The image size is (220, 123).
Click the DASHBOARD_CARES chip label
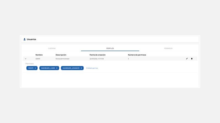tap(48, 68)
